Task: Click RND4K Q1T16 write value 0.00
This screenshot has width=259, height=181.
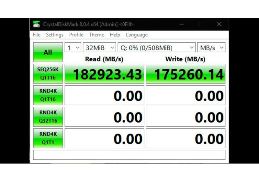Action: coord(186,95)
